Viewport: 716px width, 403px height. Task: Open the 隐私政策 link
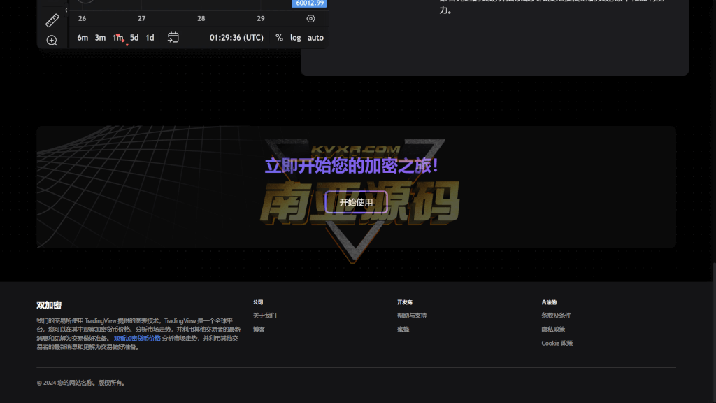click(x=554, y=329)
